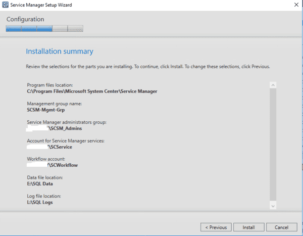Image resolution: width=303 pixels, height=236 pixels.
Task: Click the Account for Service Manager services label
Action: click(66, 141)
